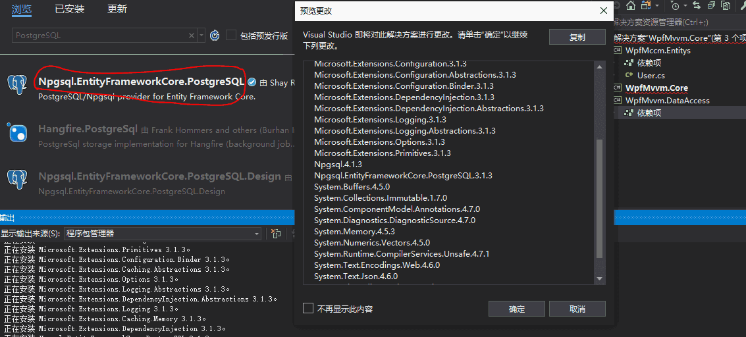
Task: Click the verified badge beside Npgsql package
Action: [x=252, y=82]
